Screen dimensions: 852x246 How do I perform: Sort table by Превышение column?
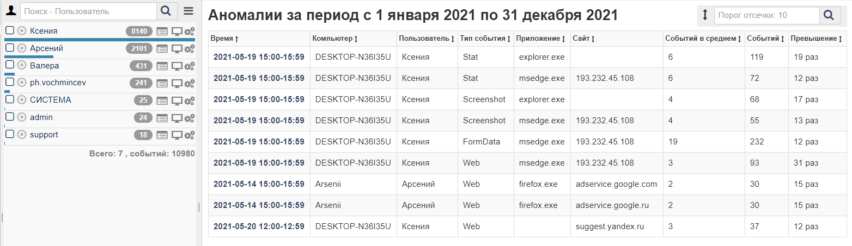[x=816, y=39]
